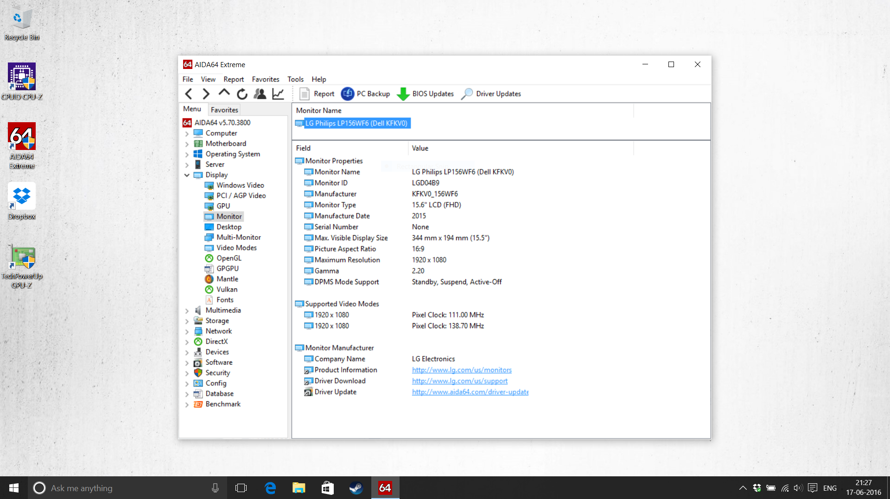
Task: Open the aida64.com driver-update link
Action: (x=470, y=392)
